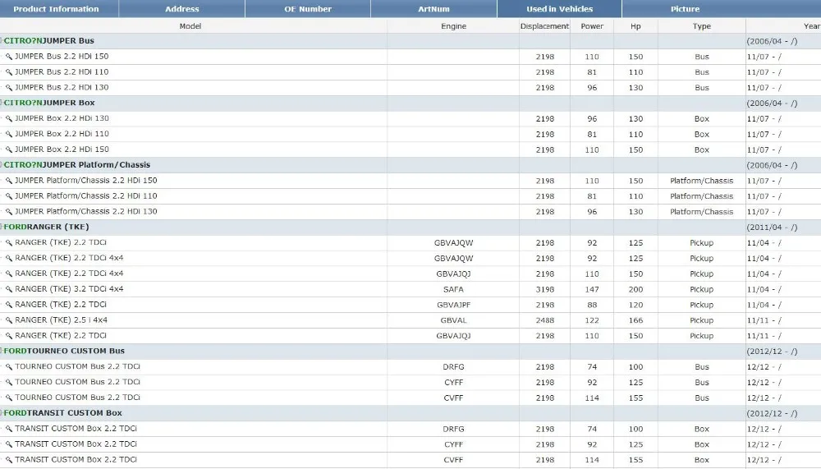This screenshot has width=821, height=469.
Task: Click the Type column header
Action: click(x=702, y=26)
